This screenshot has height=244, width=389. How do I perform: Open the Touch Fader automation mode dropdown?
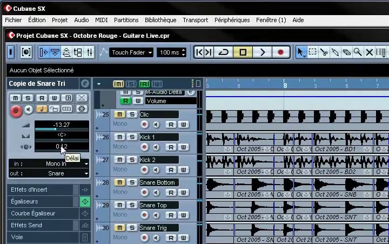(x=131, y=52)
